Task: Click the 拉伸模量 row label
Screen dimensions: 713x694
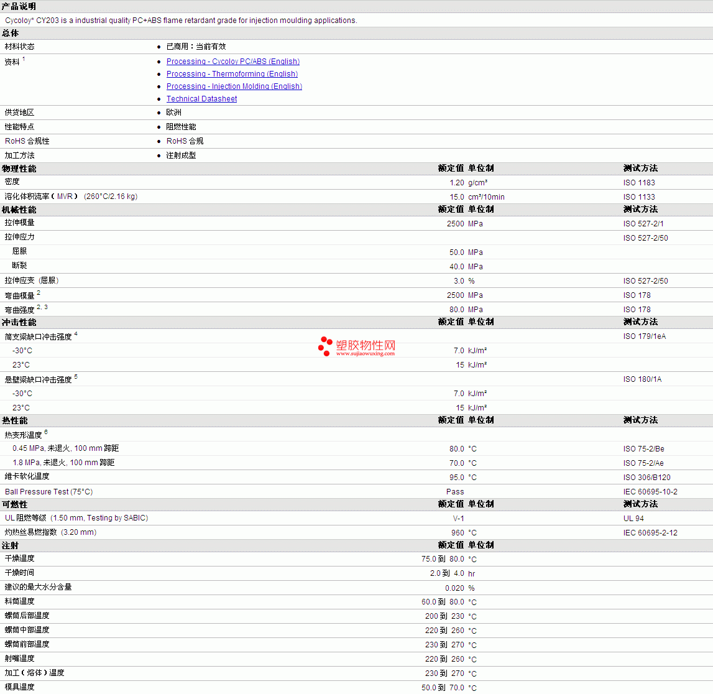Action: coord(19,223)
